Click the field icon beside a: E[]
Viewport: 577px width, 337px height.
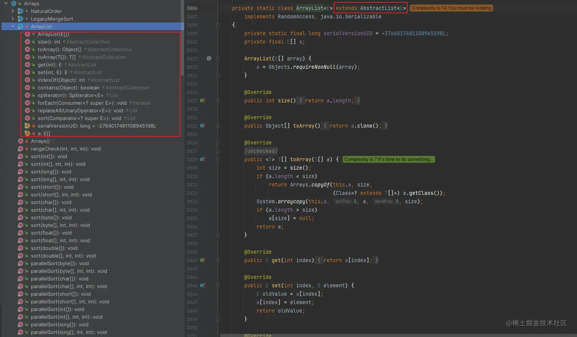click(x=27, y=133)
